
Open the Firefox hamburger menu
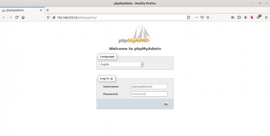266,17
